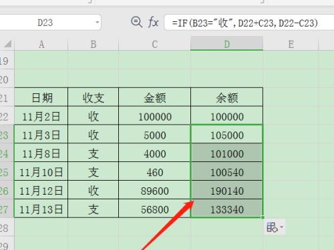Select column C header
This screenshot has width=334, height=250.
155,44
